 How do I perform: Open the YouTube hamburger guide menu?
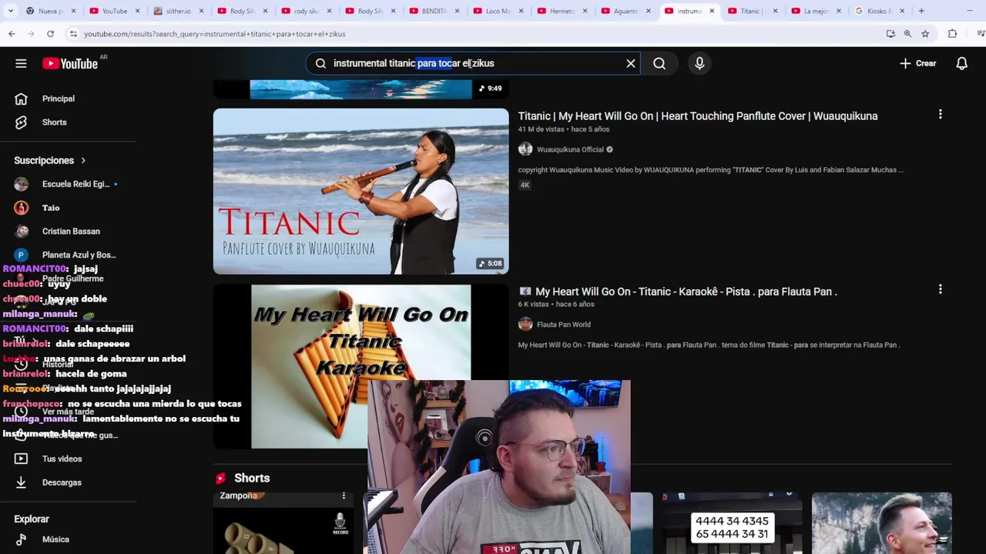(x=21, y=64)
